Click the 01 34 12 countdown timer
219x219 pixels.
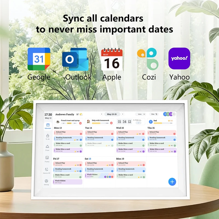[125, 122]
